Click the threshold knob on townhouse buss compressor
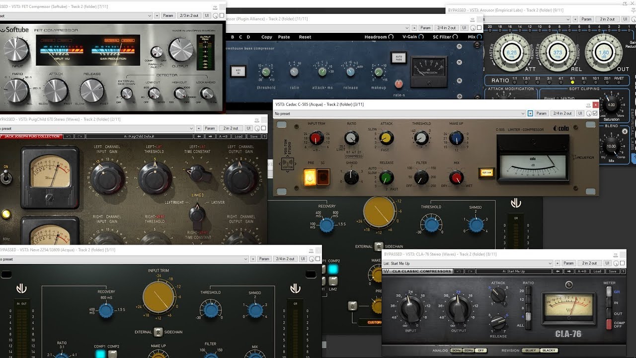Viewport: 636px width, 358px height. [x=266, y=72]
